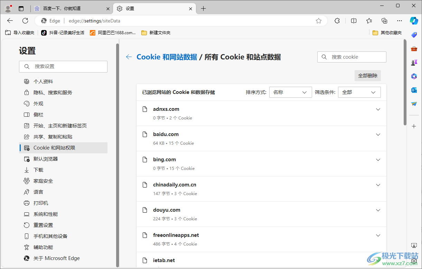Follow the Cookie 和网站数据 breadcrumb link
Image resolution: width=422 pixels, height=269 pixels.
[x=167, y=57]
